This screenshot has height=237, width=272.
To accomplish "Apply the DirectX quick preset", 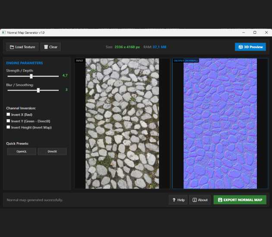I will pos(52,152).
